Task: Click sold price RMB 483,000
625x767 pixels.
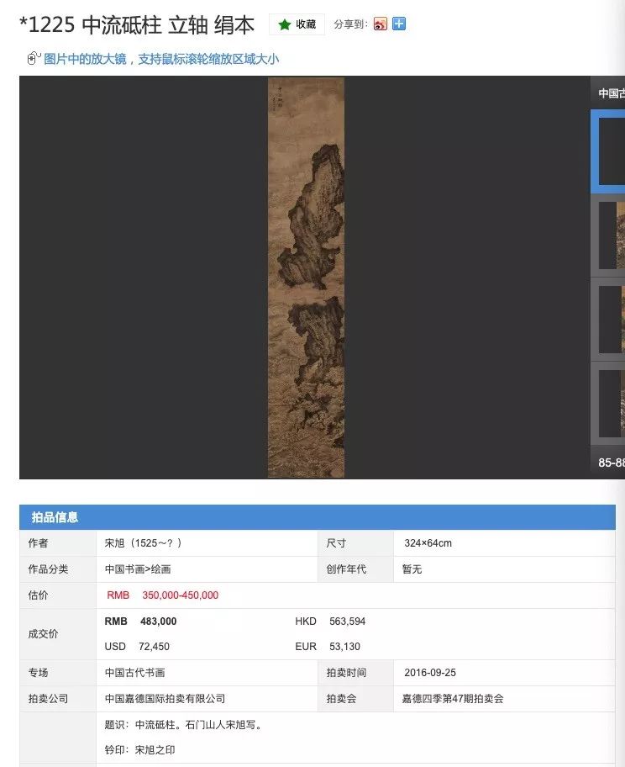Action: click(141, 622)
